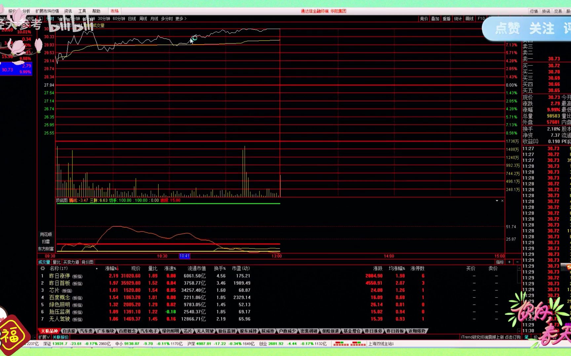Click the 画线 drawing toolbar button
Image resolution: width=571 pixels, height=356 pixels.
[470, 19]
